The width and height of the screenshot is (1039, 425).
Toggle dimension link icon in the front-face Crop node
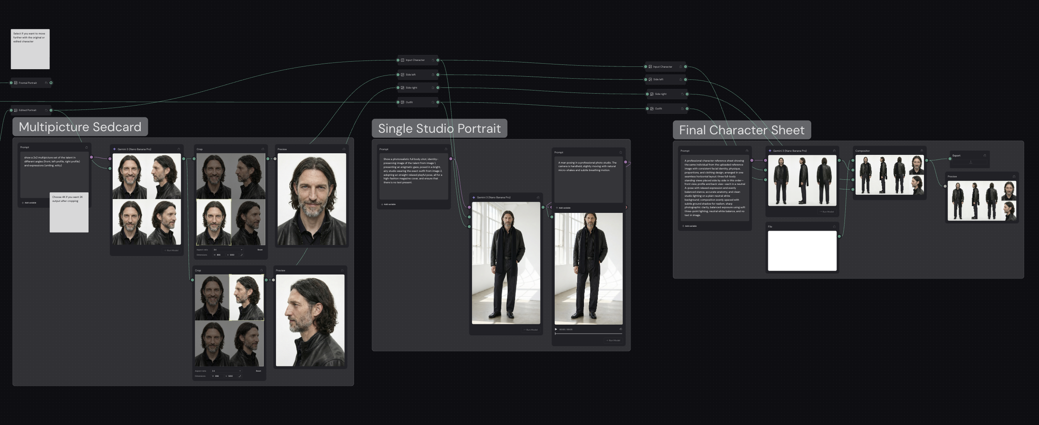pos(241,255)
